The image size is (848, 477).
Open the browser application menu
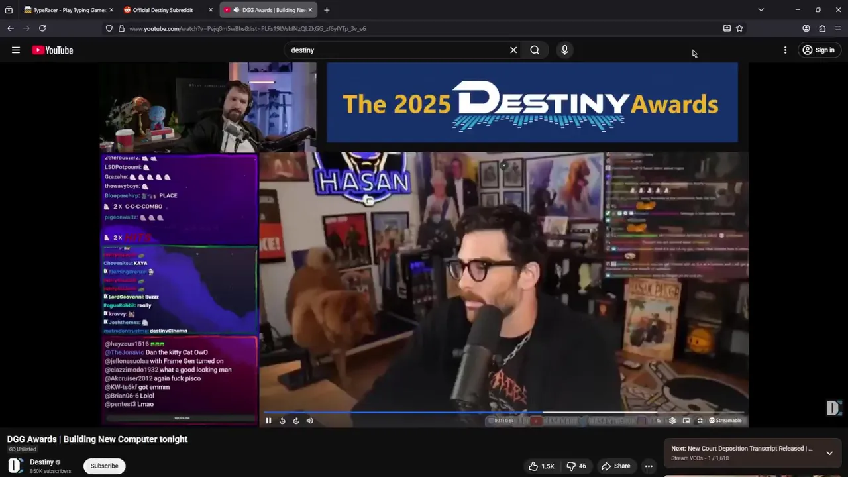point(838,28)
